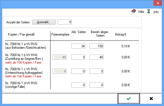Click Bereits abger. Seiten field for Nr 1 c
The width and height of the screenshot is (164, 106).
(96, 71)
